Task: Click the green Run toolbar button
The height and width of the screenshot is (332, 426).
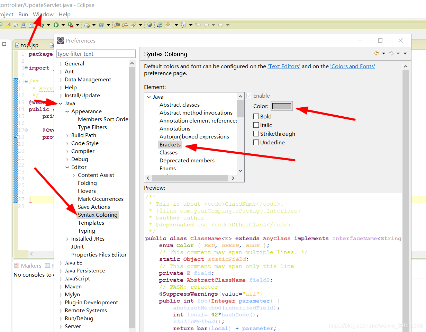Action: (56, 25)
